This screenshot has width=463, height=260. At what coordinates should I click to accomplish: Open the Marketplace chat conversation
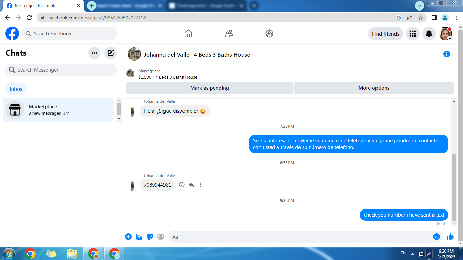click(x=58, y=110)
